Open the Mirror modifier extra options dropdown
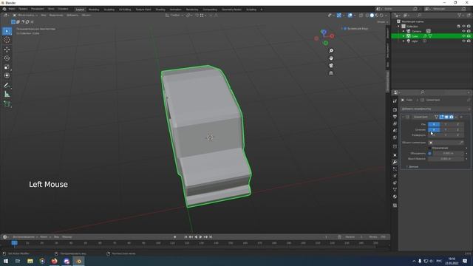 pyautogui.click(x=456, y=117)
